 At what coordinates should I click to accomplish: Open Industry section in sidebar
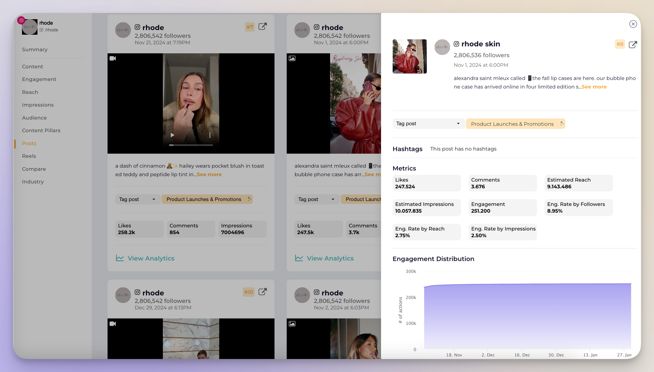point(33,182)
